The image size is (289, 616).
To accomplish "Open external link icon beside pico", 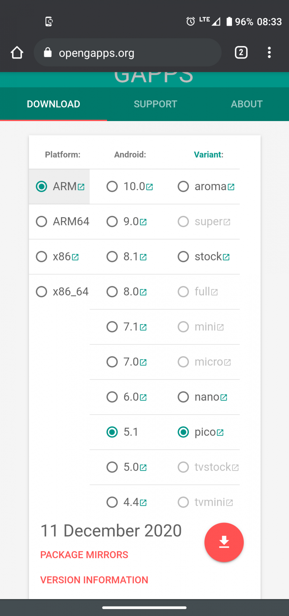I will coord(220,432).
